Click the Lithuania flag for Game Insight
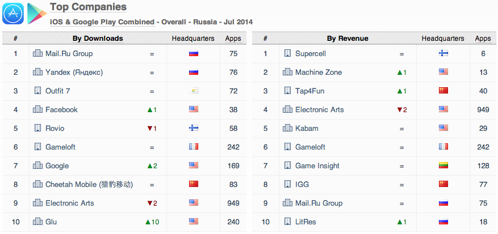Screen dimensions: 498x234 (443, 166)
